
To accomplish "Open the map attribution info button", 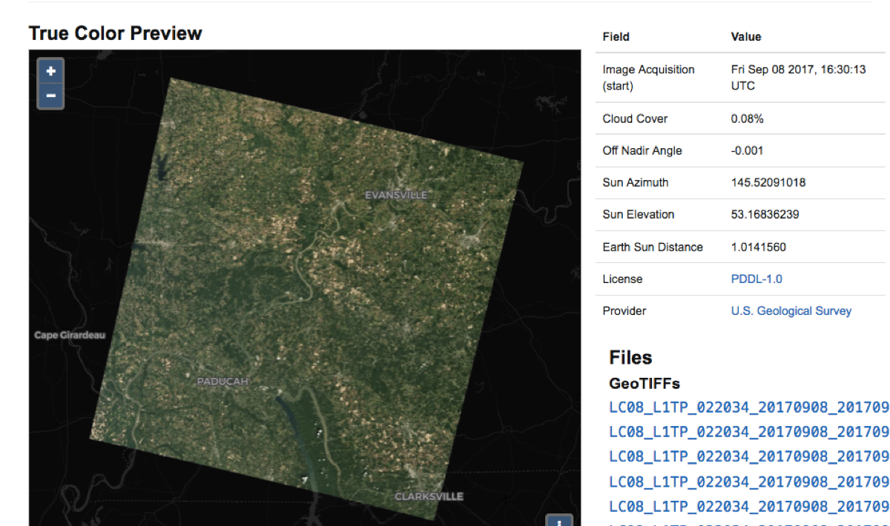I will click(558, 520).
